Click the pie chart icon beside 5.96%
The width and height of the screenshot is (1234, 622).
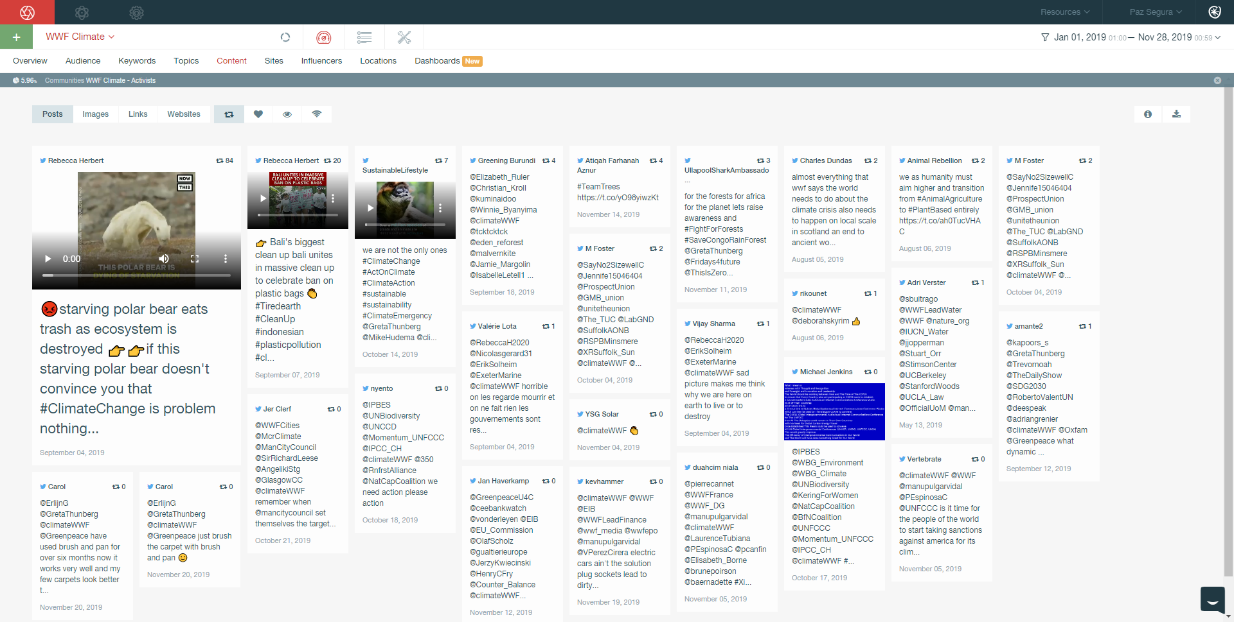tap(16, 80)
